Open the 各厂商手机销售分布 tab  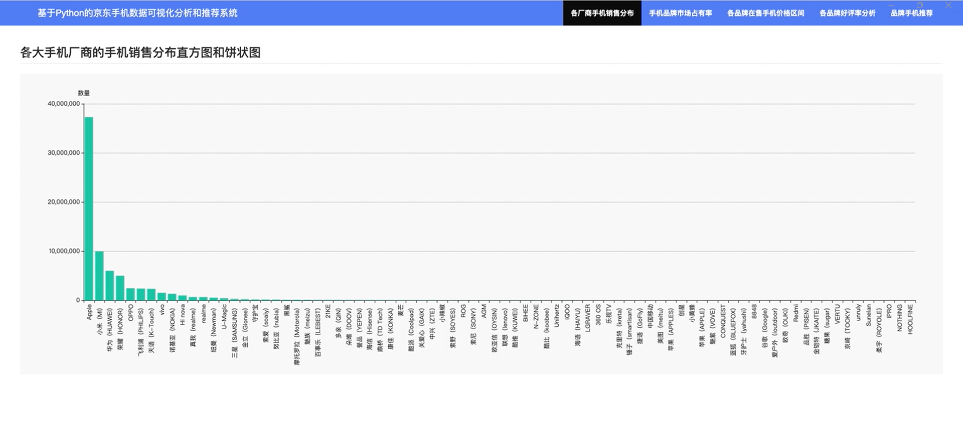coord(602,13)
